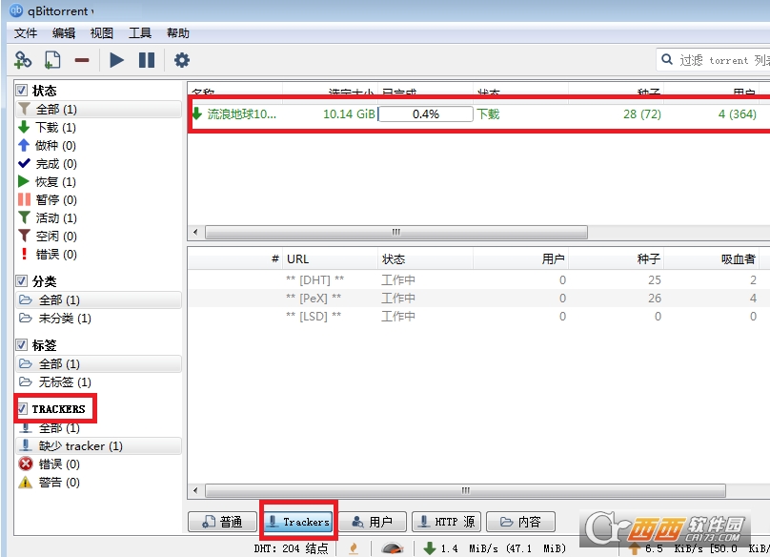Open options with the gear icon
The height and width of the screenshot is (557, 770).
[x=182, y=60]
